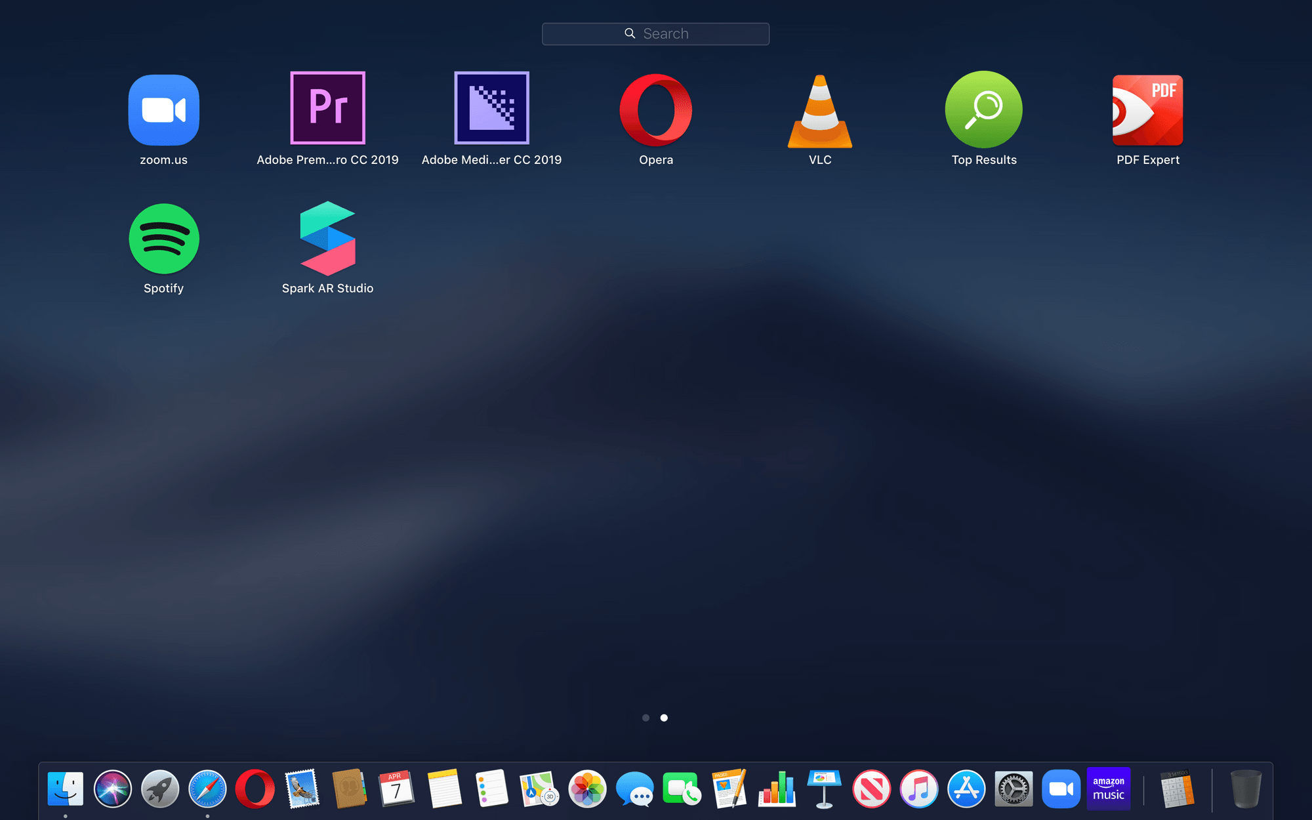Launch Adobe Premiere Pro CC 2019
The image size is (1312, 820).
[x=327, y=108]
